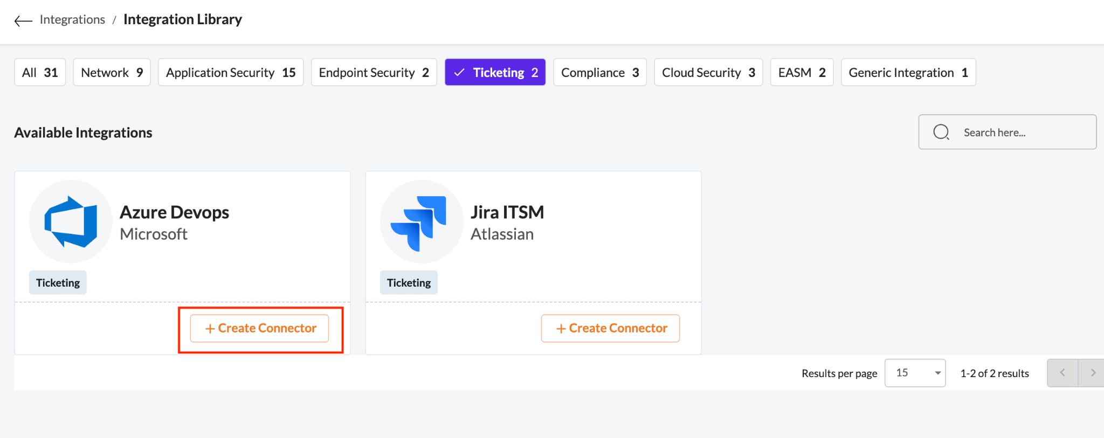Create Connector for Jira ITSM
The image size is (1104, 438).
pos(610,328)
